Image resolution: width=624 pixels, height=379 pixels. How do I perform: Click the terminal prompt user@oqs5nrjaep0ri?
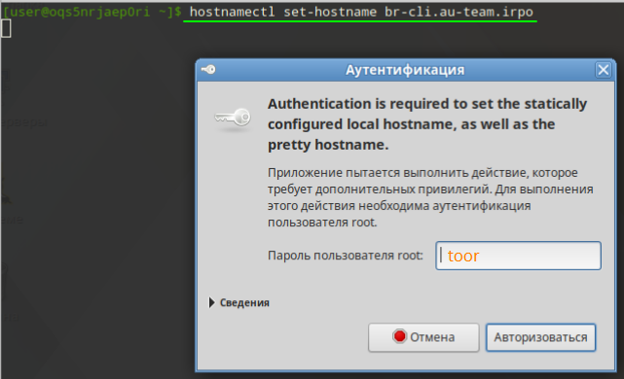92,12
